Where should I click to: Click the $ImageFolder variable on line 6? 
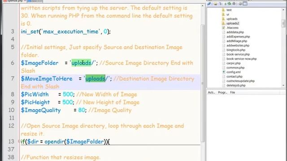[39, 63]
